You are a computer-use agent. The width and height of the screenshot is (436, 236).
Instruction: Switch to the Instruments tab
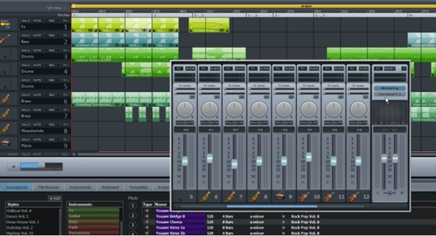point(80,187)
